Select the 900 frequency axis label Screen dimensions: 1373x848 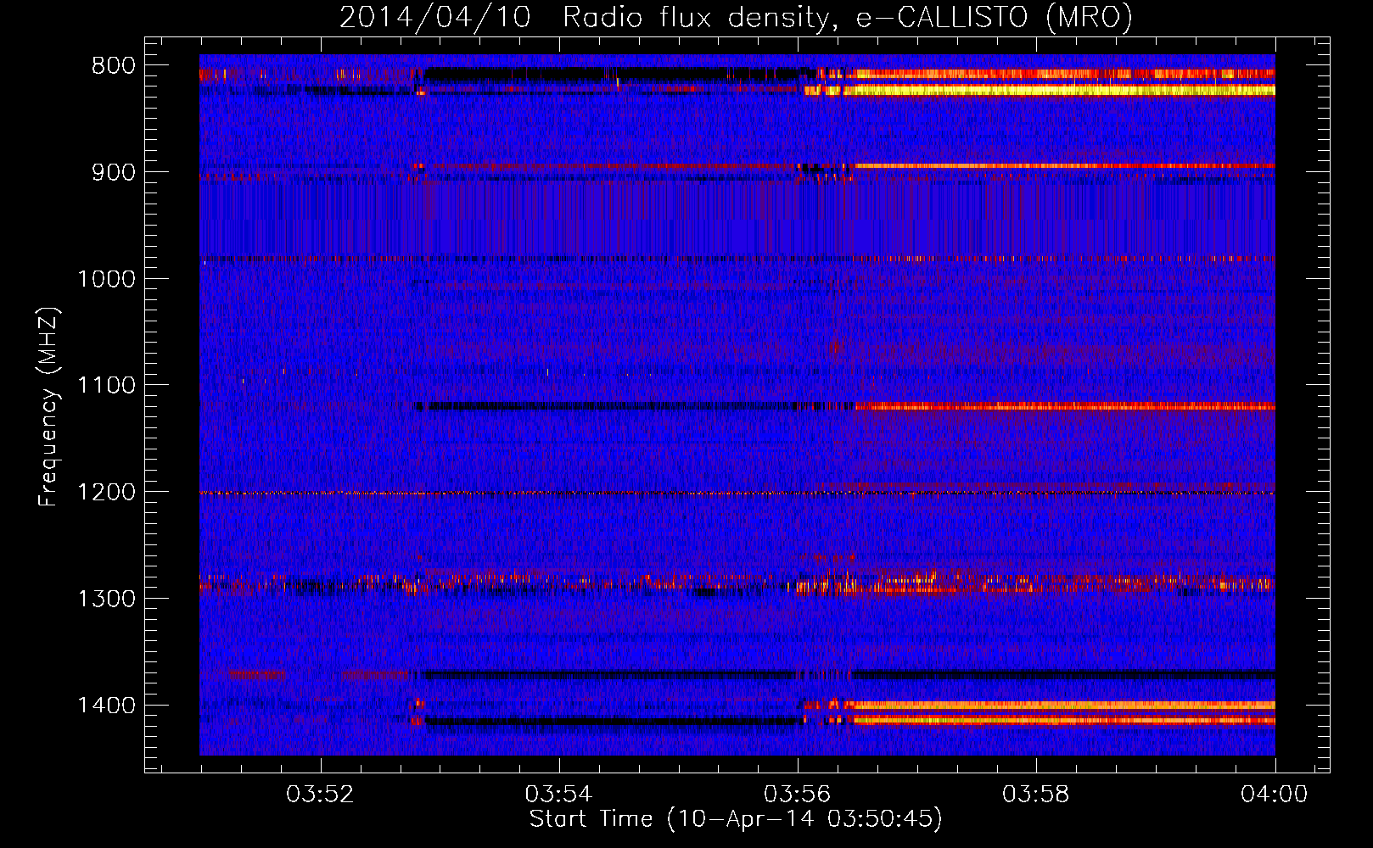114,172
